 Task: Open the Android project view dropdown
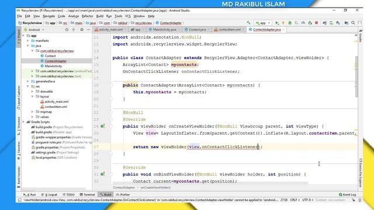point(34,30)
